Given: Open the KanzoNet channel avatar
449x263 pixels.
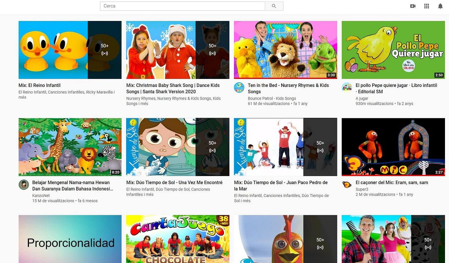Looking at the screenshot, I should click(24, 185).
